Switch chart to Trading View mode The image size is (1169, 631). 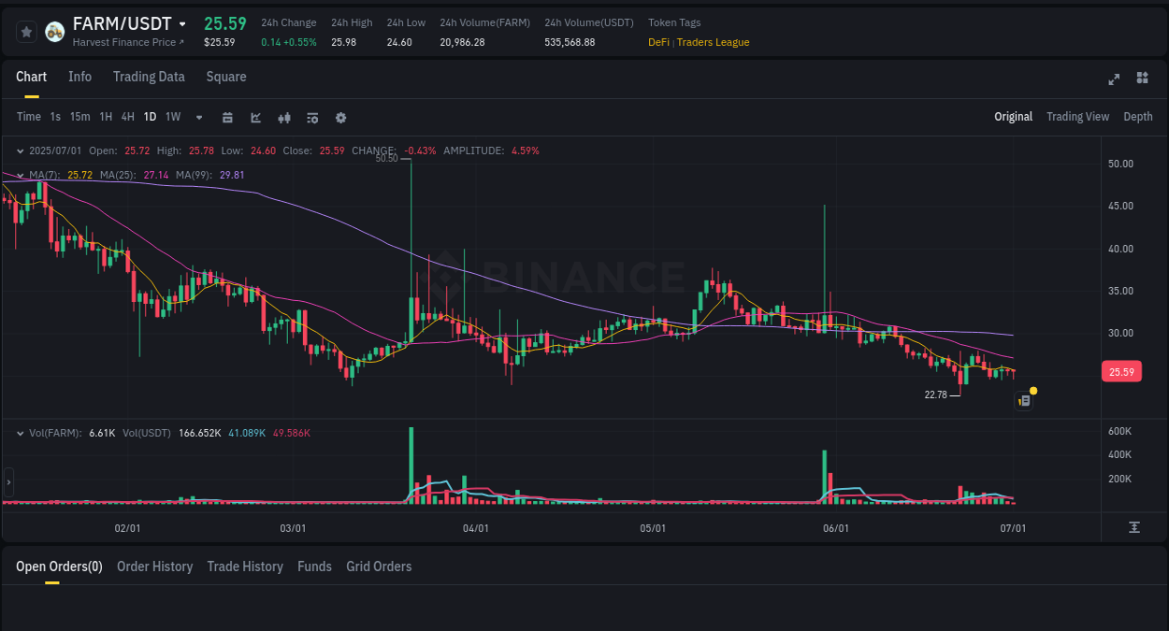tap(1077, 117)
